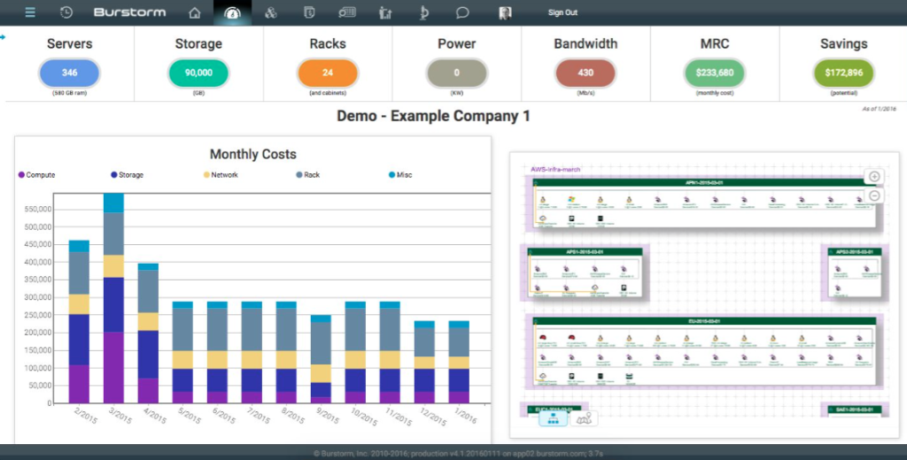Click the user profile avatar
This screenshot has height=460, width=907.
[505, 12]
